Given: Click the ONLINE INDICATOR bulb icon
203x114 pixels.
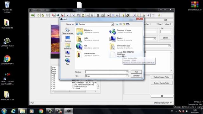Looking at the screenshot, I should (171, 103).
